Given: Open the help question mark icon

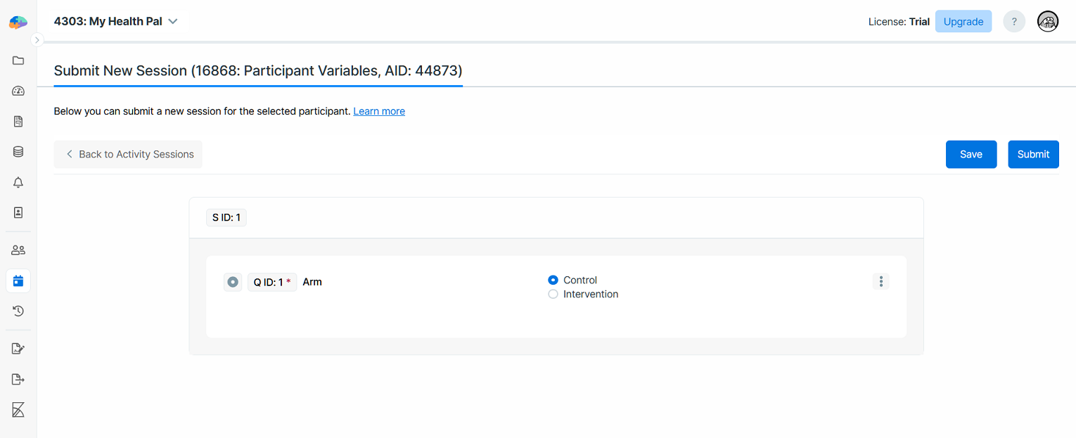Looking at the screenshot, I should coord(1013,22).
